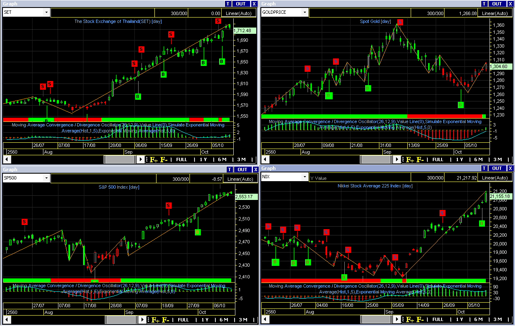Click the OUT button in the GOLDPRICE graph
This screenshot has width=515, height=326.
pyautogui.click(x=497, y=4)
